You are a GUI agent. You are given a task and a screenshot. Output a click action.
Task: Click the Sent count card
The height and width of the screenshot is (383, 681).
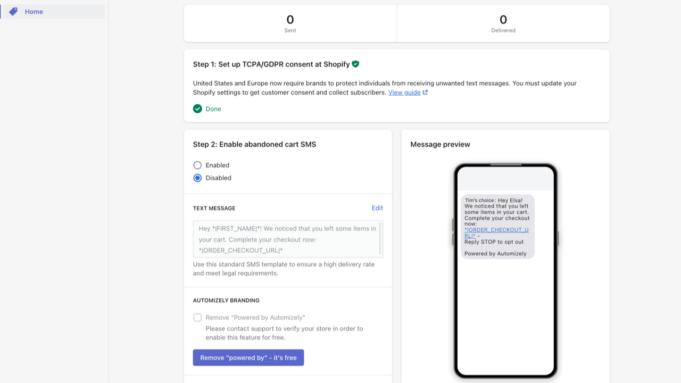click(x=290, y=23)
